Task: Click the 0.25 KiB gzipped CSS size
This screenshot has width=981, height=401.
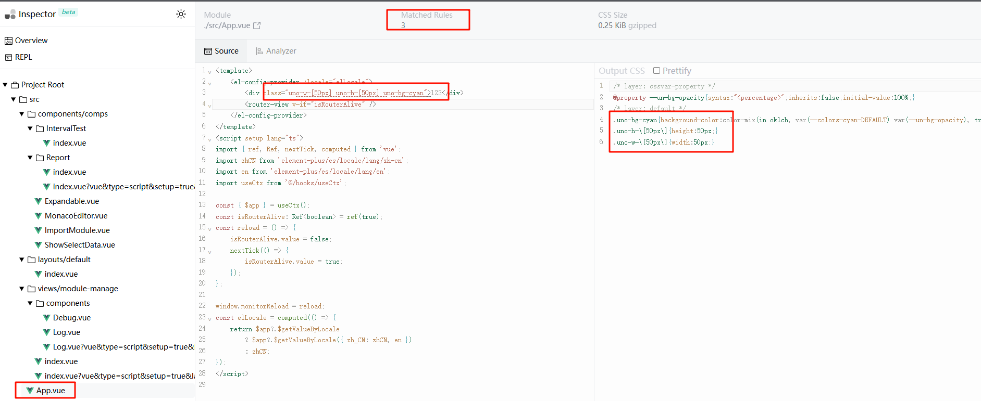Action: [627, 25]
